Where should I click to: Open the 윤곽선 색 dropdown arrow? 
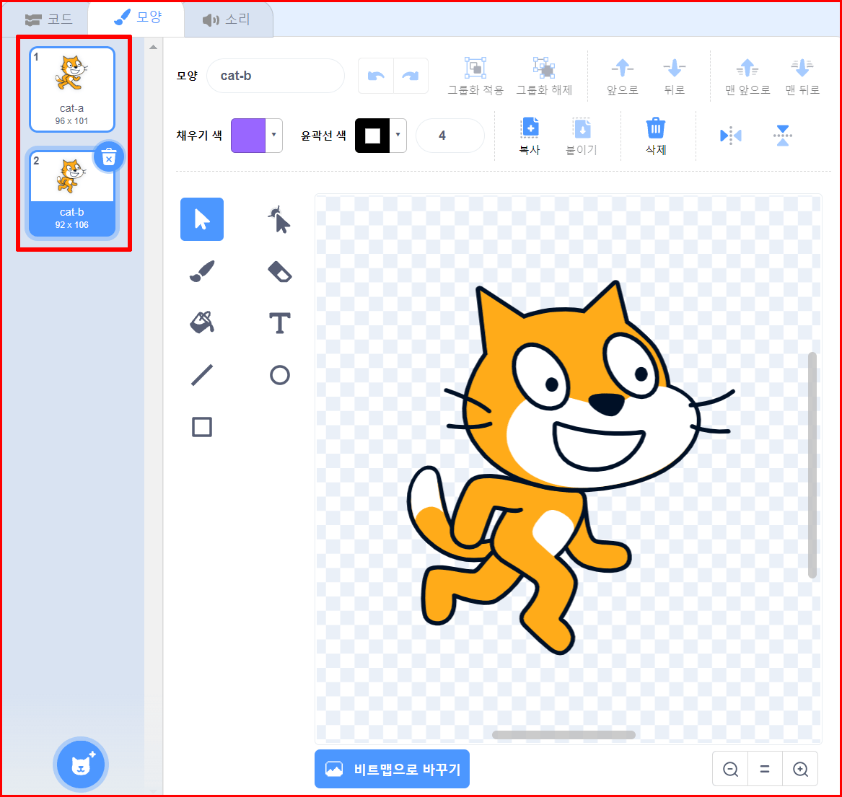[398, 135]
